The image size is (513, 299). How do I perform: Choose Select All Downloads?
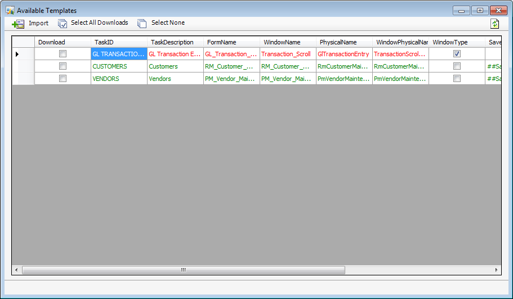[x=100, y=22]
